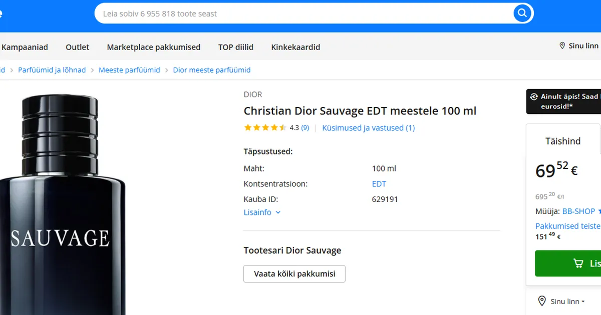Go to Kinkekaardid
Viewport: 601px width, 315px height.
[295, 47]
